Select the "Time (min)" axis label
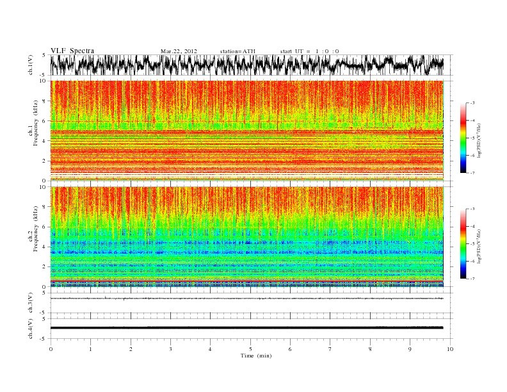This screenshot has height=392, width=507. [x=256, y=355]
